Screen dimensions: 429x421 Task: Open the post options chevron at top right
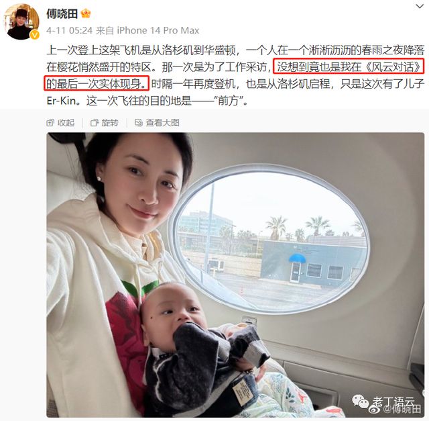point(420,6)
